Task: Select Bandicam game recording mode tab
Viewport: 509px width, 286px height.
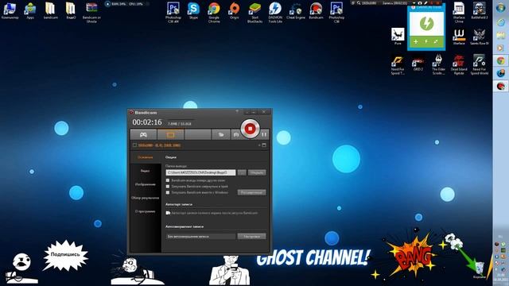Action: pos(143,134)
